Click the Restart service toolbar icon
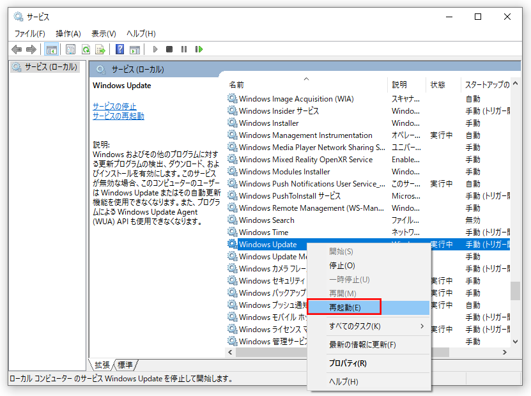 click(199, 49)
